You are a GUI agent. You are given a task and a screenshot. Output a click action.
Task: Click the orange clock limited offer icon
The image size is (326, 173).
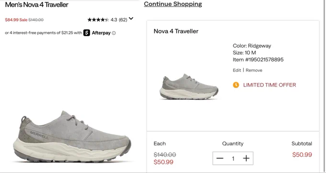[x=236, y=85]
